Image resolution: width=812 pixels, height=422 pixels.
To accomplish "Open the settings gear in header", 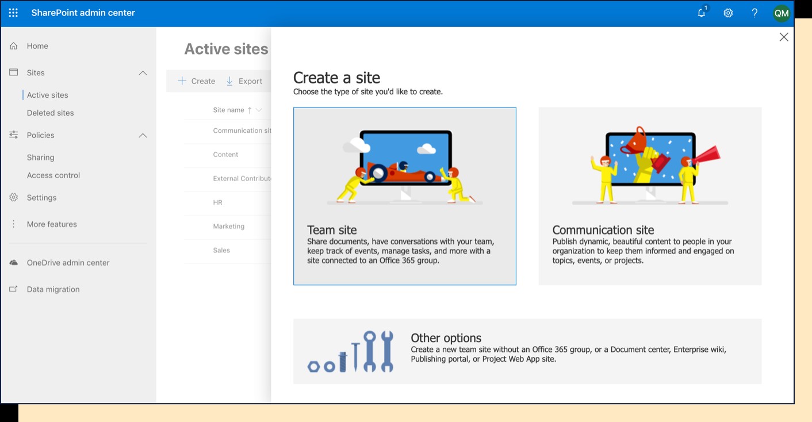I will 728,13.
